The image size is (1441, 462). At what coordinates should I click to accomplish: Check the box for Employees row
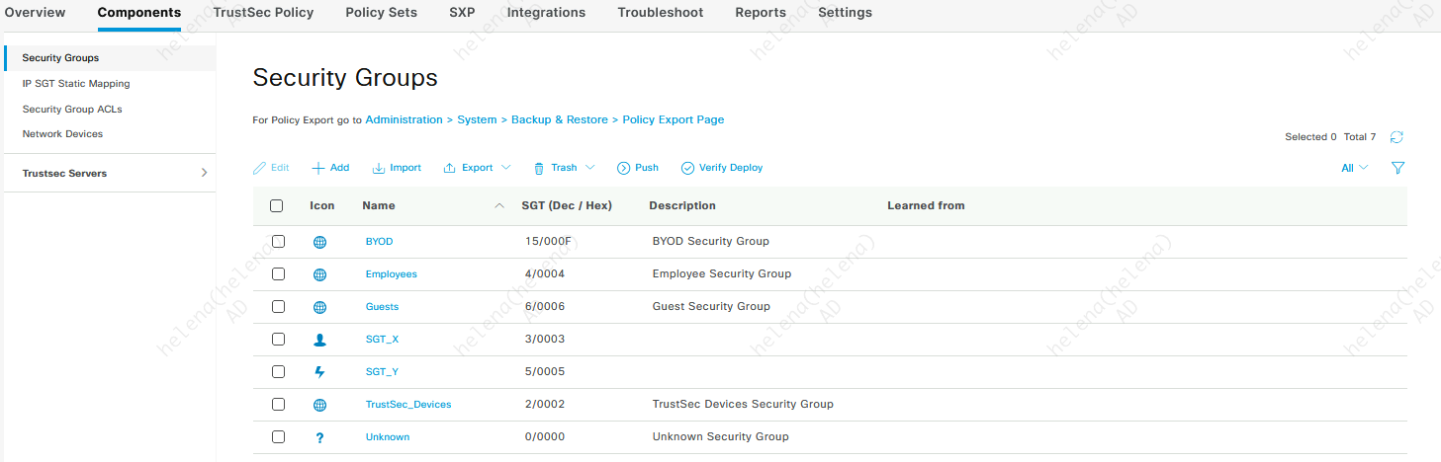(x=278, y=273)
